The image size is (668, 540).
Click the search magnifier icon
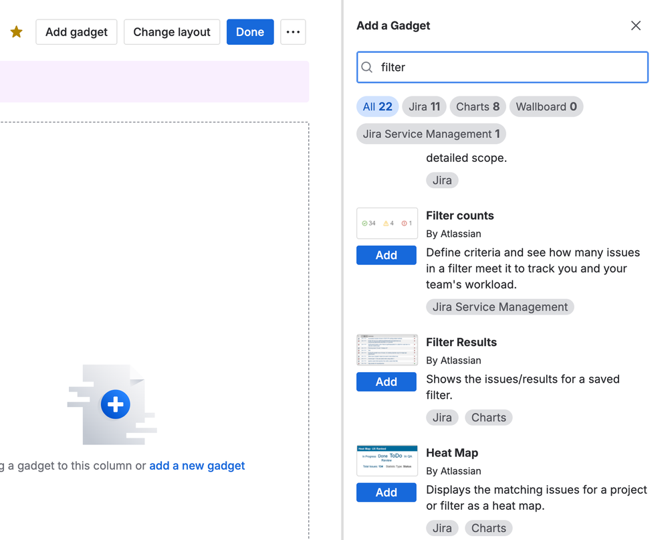coord(367,68)
